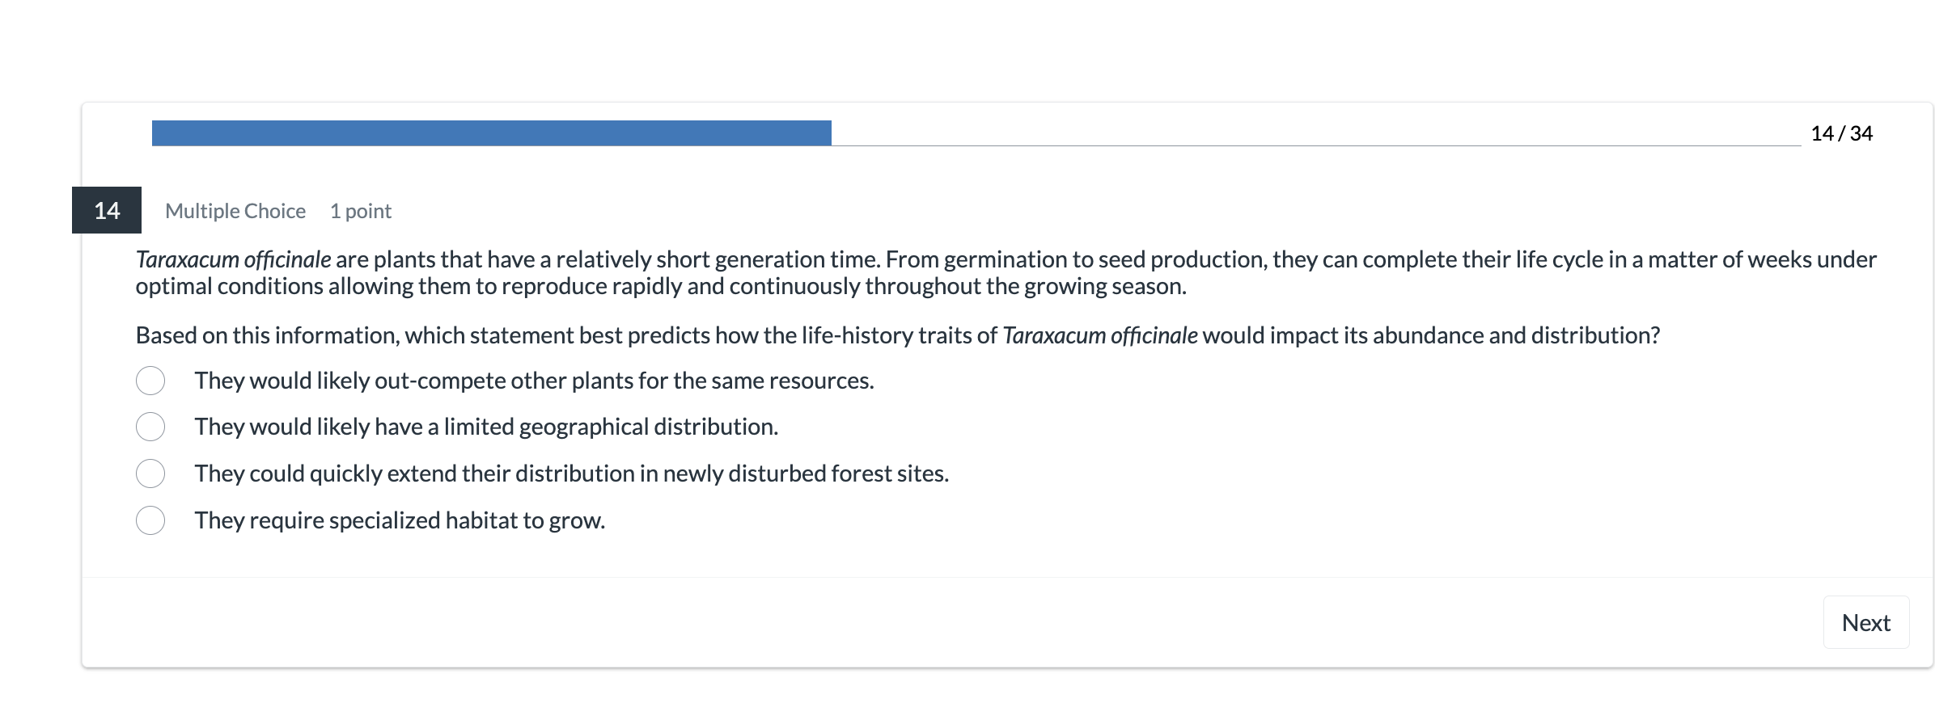Click the passage line beginning 'optimal conditions allowing them'
Viewport: 1935px width, 724px height.
[x=660, y=286]
